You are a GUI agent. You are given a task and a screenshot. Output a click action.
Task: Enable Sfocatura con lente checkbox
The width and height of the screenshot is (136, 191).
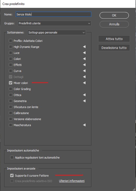(x=11, y=107)
